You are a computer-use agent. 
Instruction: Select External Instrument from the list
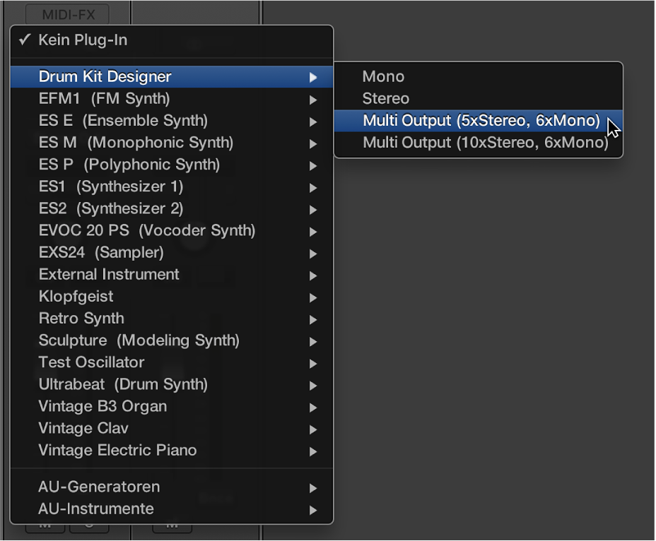[109, 274]
